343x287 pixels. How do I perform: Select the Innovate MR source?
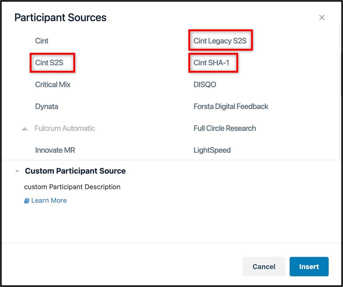(55, 150)
